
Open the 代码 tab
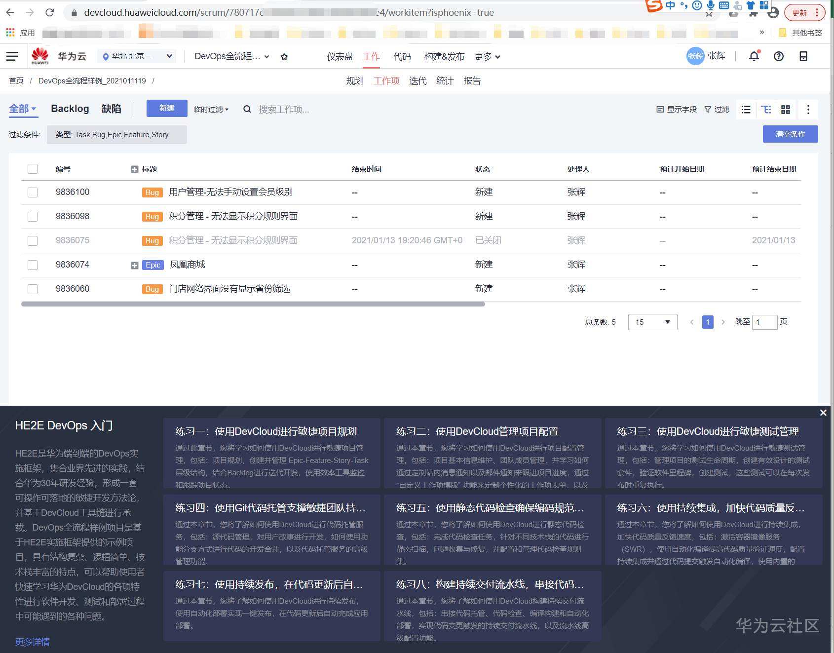click(x=402, y=57)
